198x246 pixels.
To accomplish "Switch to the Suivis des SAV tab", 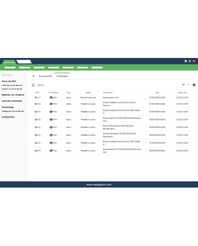I will [x=46, y=76].
